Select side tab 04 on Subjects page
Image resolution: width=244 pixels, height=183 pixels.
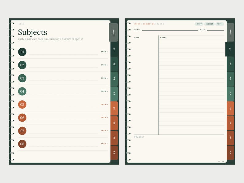[x=114, y=94]
